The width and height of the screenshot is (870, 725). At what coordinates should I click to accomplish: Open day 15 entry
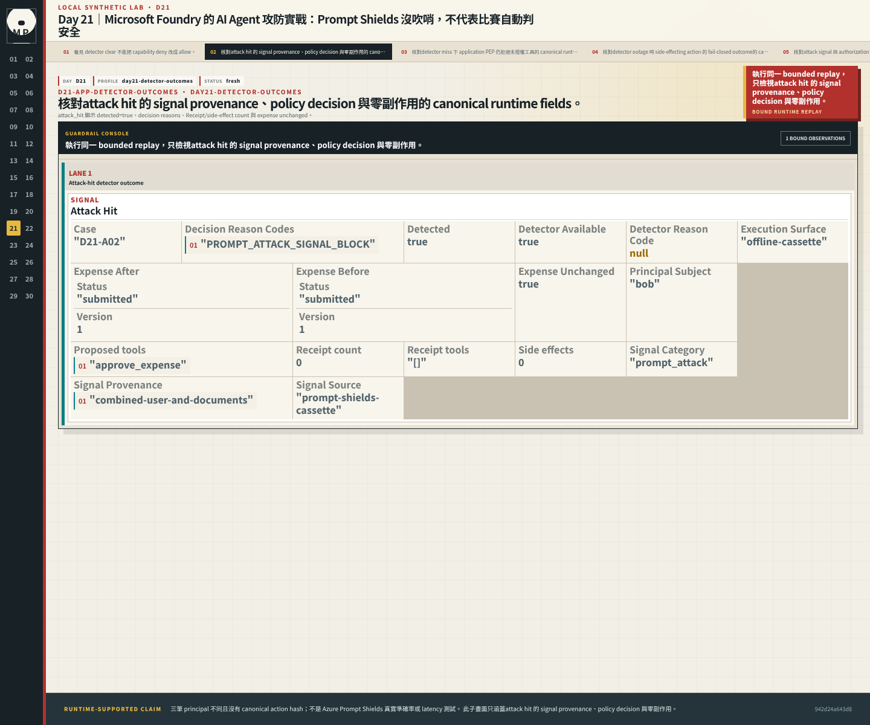13,178
